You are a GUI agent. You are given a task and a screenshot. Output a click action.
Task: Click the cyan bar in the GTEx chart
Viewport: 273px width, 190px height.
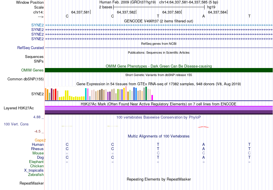[86, 94]
